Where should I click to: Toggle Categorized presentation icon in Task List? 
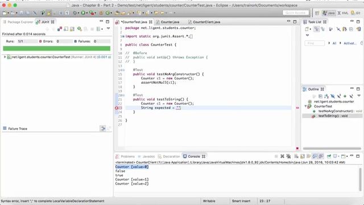(316, 29)
